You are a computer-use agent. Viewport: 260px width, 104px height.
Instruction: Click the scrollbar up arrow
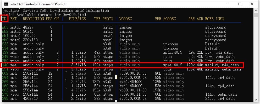(256, 11)
